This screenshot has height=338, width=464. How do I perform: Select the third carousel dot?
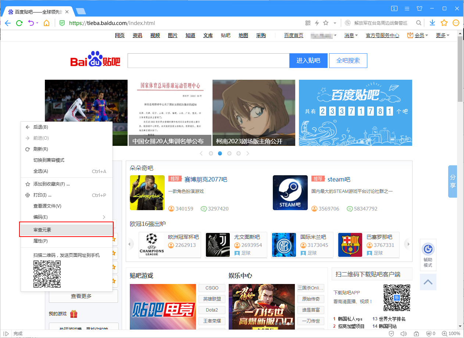pos(229,154)
